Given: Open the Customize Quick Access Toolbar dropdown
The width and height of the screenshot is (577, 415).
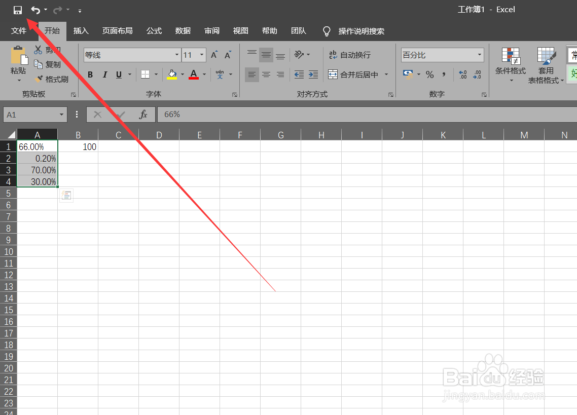Looking at the screenshot, I should (x=80, y=11).
